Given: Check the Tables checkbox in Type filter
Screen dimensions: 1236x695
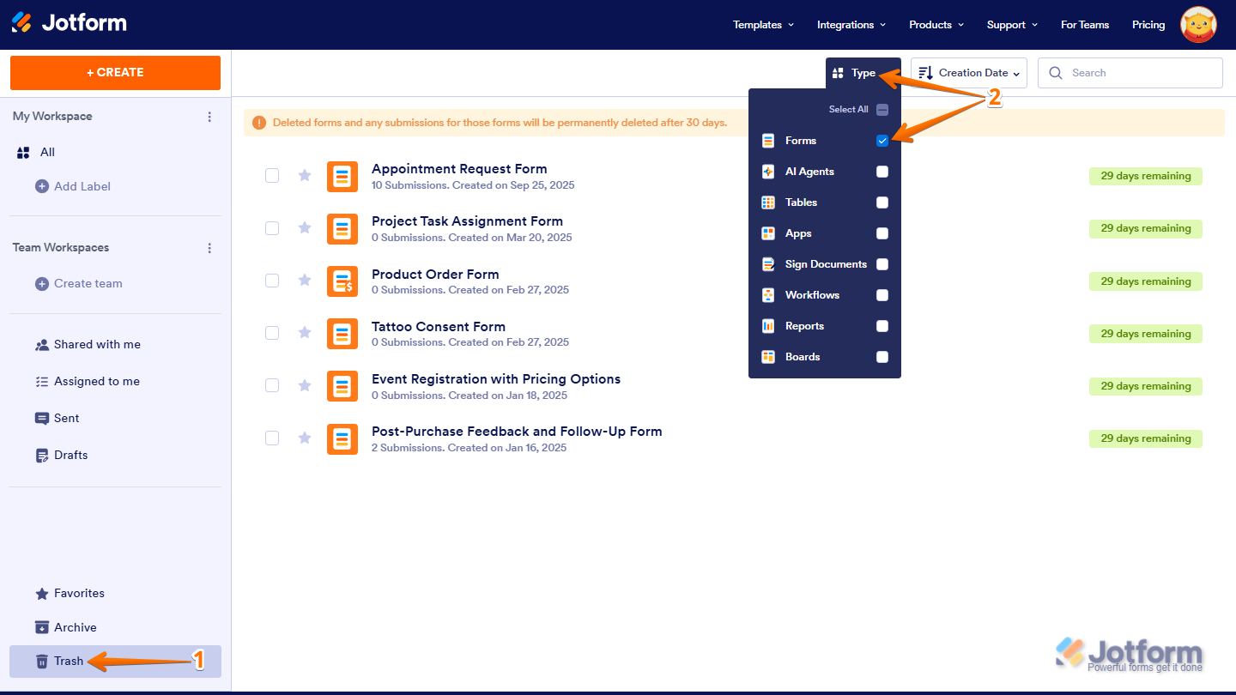Looking at the screenshot, I should click(x=882, y=202).
